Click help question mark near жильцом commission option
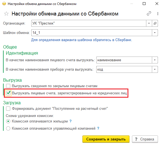 [x=71, y=121]
